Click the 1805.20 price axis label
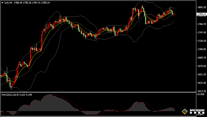Viewport: 207px width, 117px height. click(x=201, y=7)
